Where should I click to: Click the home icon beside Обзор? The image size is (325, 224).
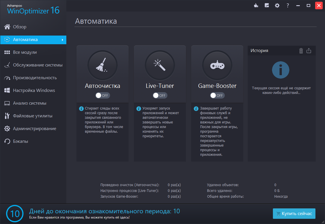tap(7, 27)
